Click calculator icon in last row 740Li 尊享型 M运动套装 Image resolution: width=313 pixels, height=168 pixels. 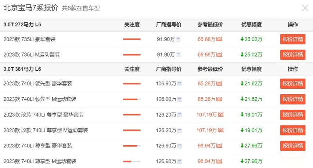tap(180, 161)
